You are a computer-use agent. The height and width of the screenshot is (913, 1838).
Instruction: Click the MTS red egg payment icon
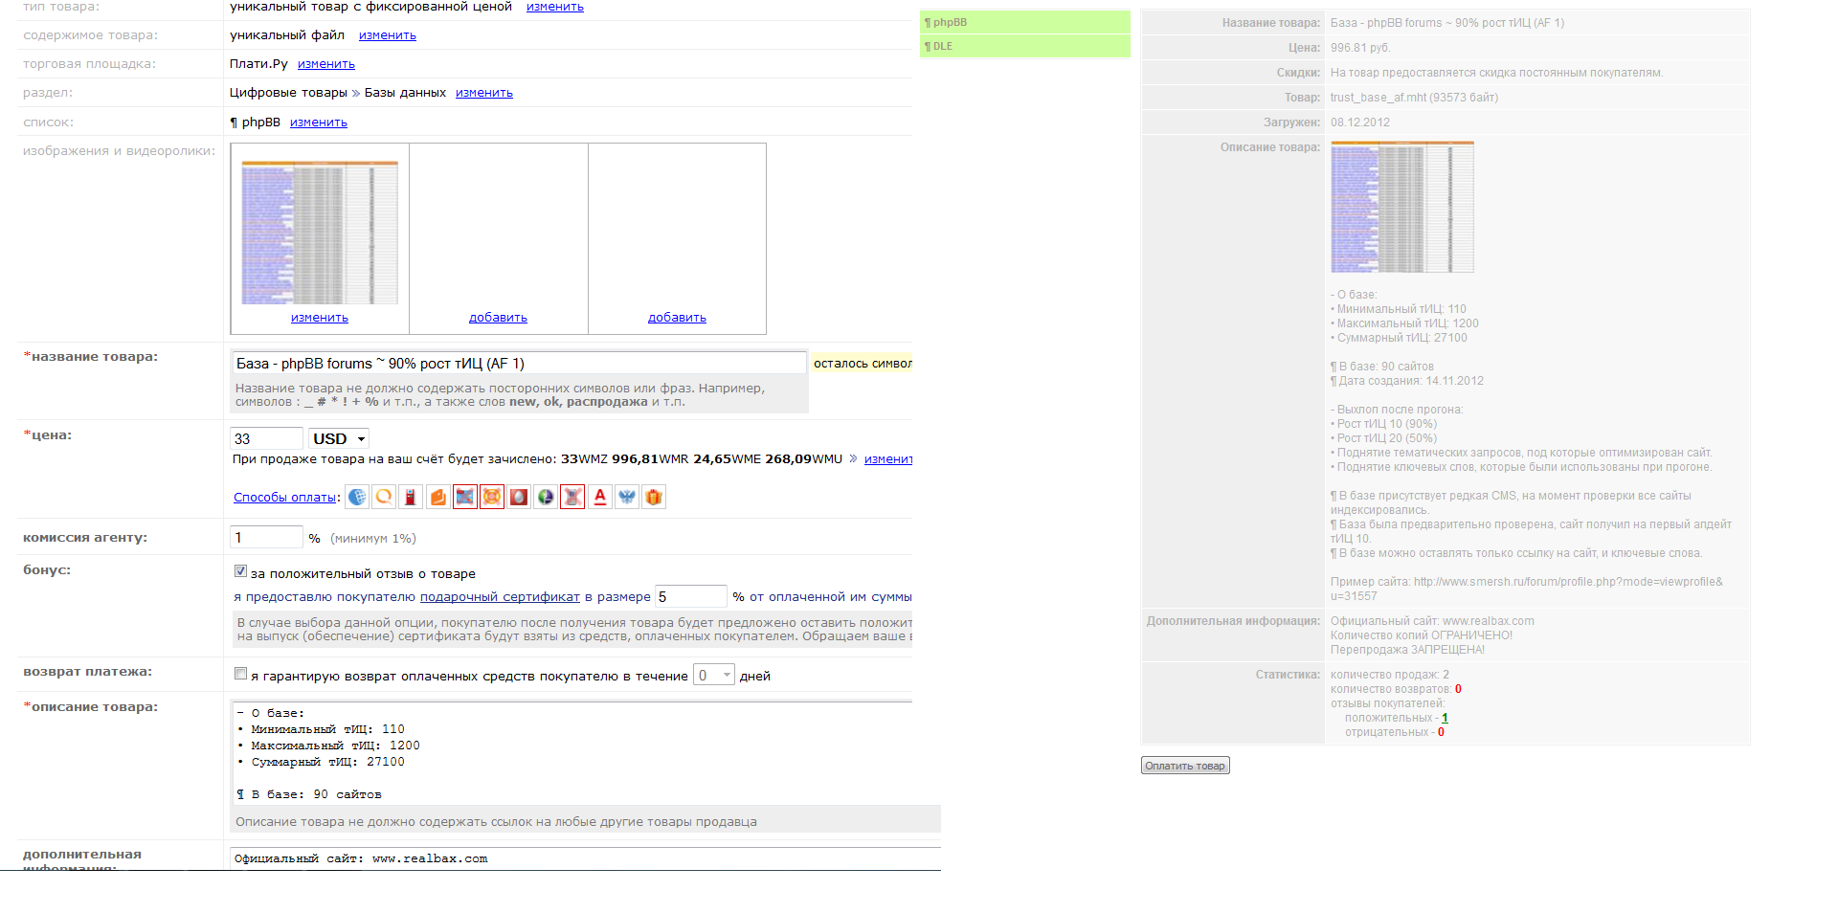coord(519,497)
